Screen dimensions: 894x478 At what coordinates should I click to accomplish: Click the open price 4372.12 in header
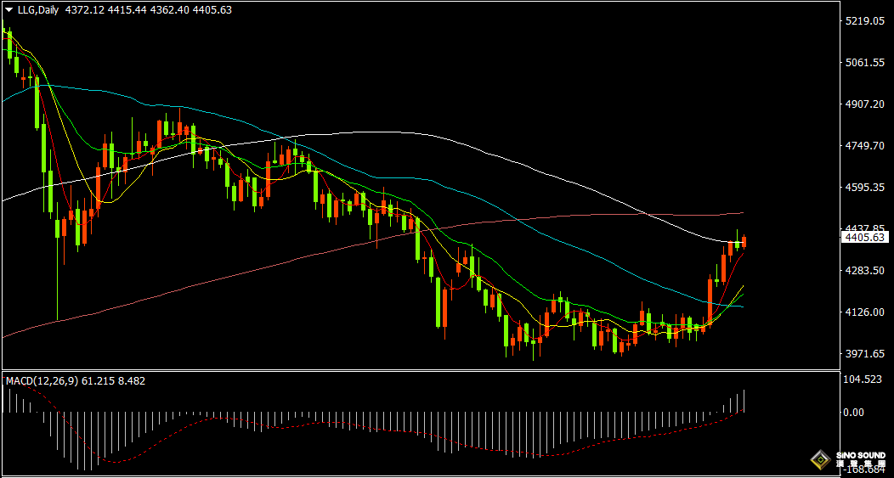tap(84, 9)
